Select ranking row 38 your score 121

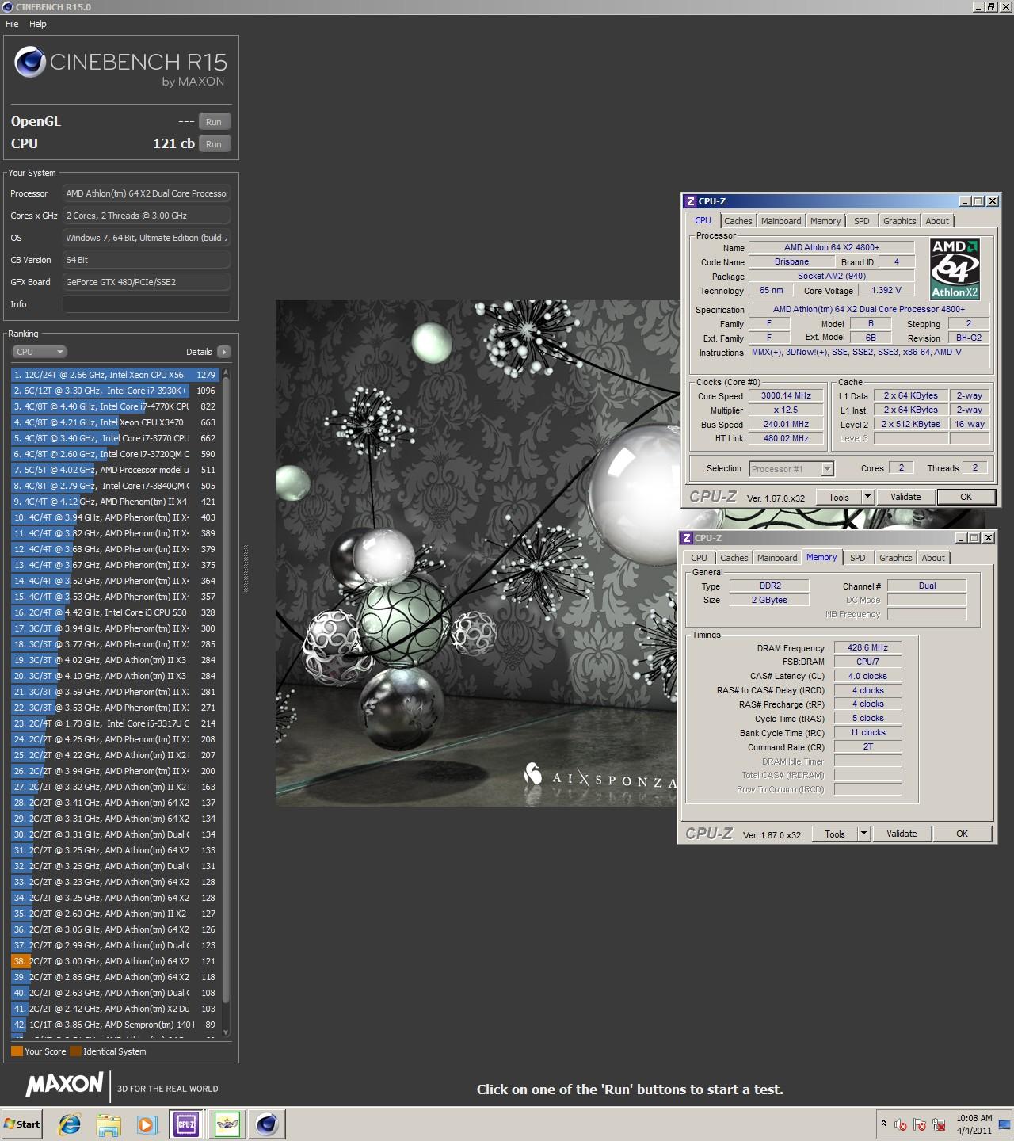click(x=116, y=961)
